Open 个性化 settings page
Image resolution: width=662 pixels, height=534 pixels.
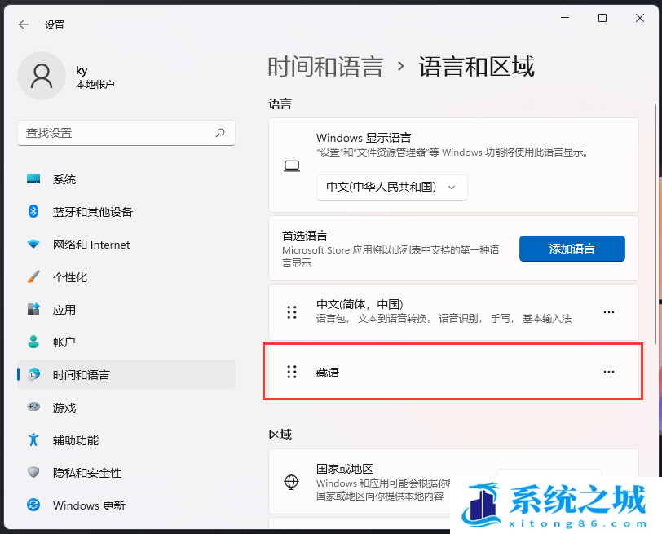point(126,277)
